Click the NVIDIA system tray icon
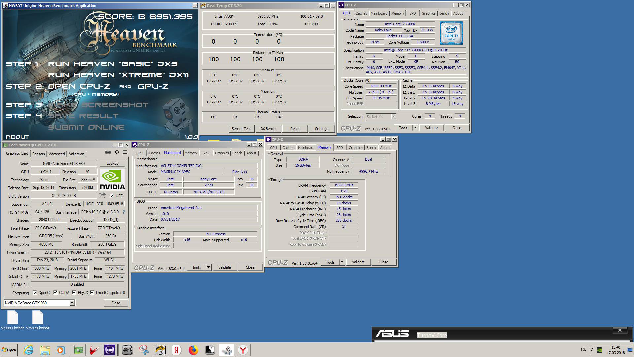The image size is (634, 357). 599,350
